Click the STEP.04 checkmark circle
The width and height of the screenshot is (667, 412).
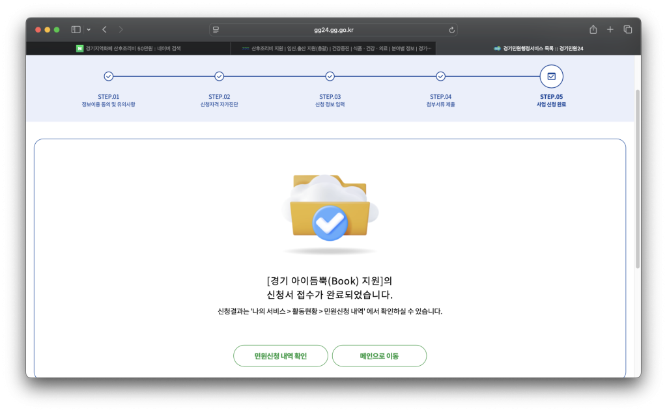pyautogui.click(x=440, y=76)
